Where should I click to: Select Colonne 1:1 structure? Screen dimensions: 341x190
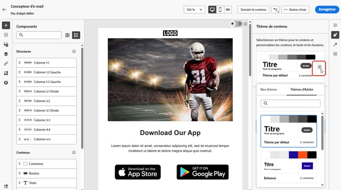pyautogui.click(x=46, y=63)
